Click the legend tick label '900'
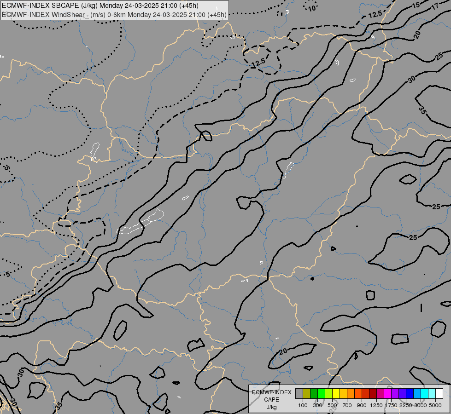Viewport: 451px width, 414px height. coord(362,405)
